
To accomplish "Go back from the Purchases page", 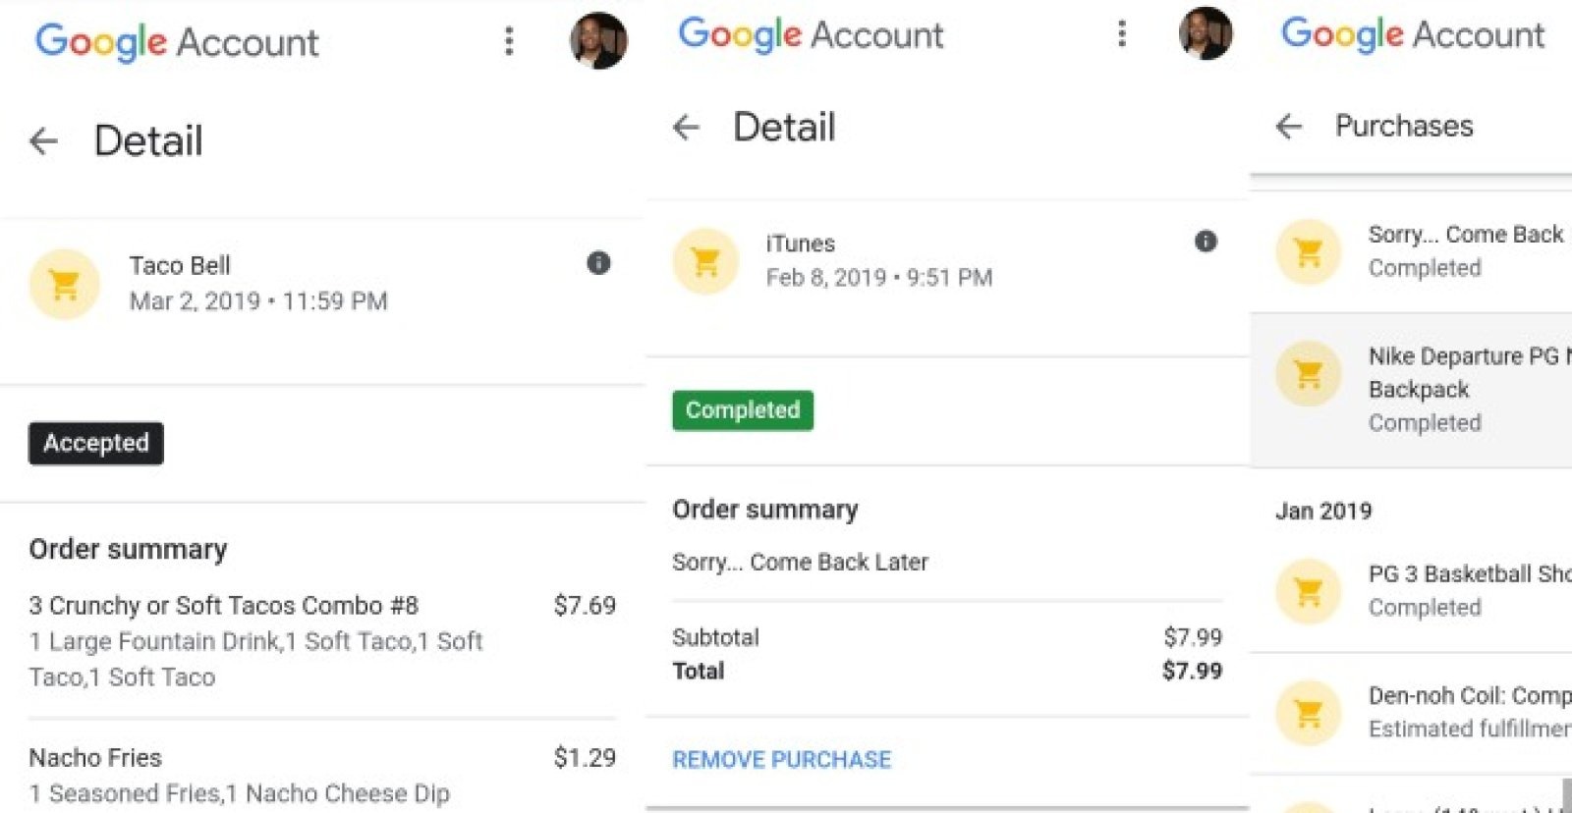I will pos(1288,126).
